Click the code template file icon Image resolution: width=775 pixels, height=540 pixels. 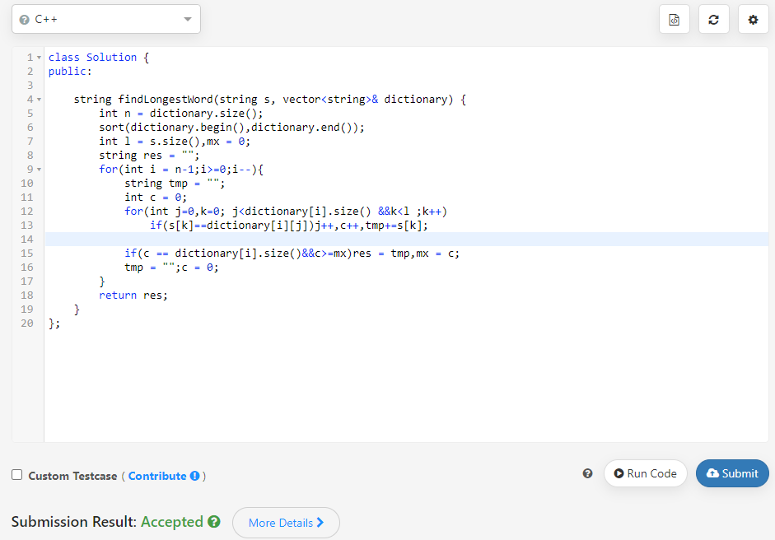[675, 20]
